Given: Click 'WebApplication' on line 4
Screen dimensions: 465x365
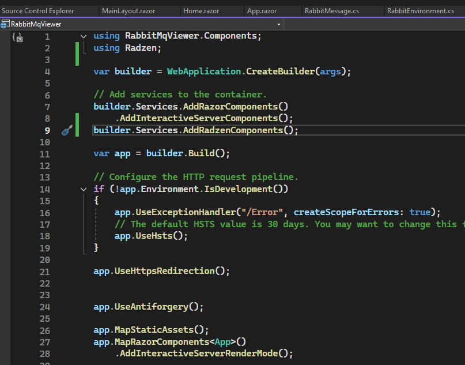Looking at the screenshot, I should [x=204, y=72].
